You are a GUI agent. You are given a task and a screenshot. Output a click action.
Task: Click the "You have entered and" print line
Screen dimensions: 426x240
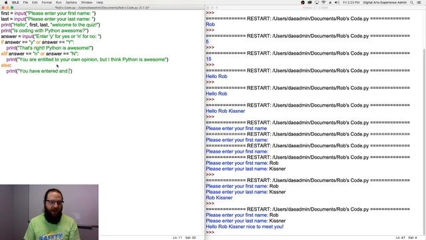[39, 71]
